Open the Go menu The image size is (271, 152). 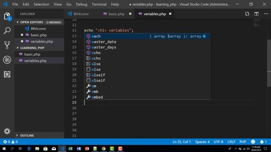click(x=69, y=4)
